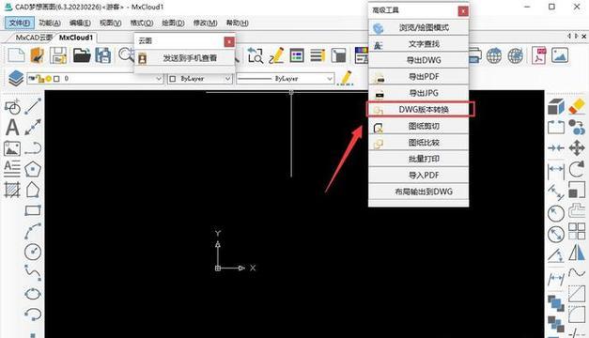The image size is (589, 338).
Task: Click the first globe web icon
Action: [x=494, y=56]
